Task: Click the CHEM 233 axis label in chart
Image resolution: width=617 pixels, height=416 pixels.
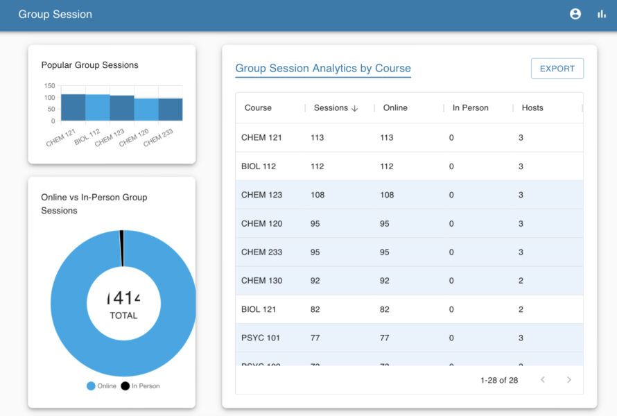Action: (x=158, y=137)
